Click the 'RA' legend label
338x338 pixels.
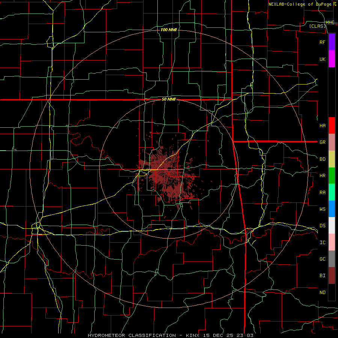323,193
